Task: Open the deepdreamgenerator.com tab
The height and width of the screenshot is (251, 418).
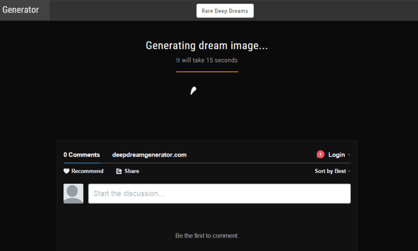Action: pos(149,155)
